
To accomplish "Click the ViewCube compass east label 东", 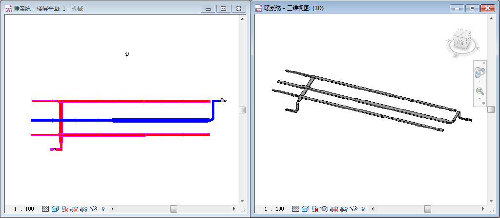I will pos(478,48).
